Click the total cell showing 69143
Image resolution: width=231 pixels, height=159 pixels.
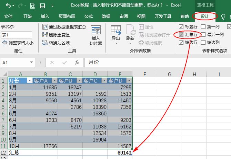120,152
